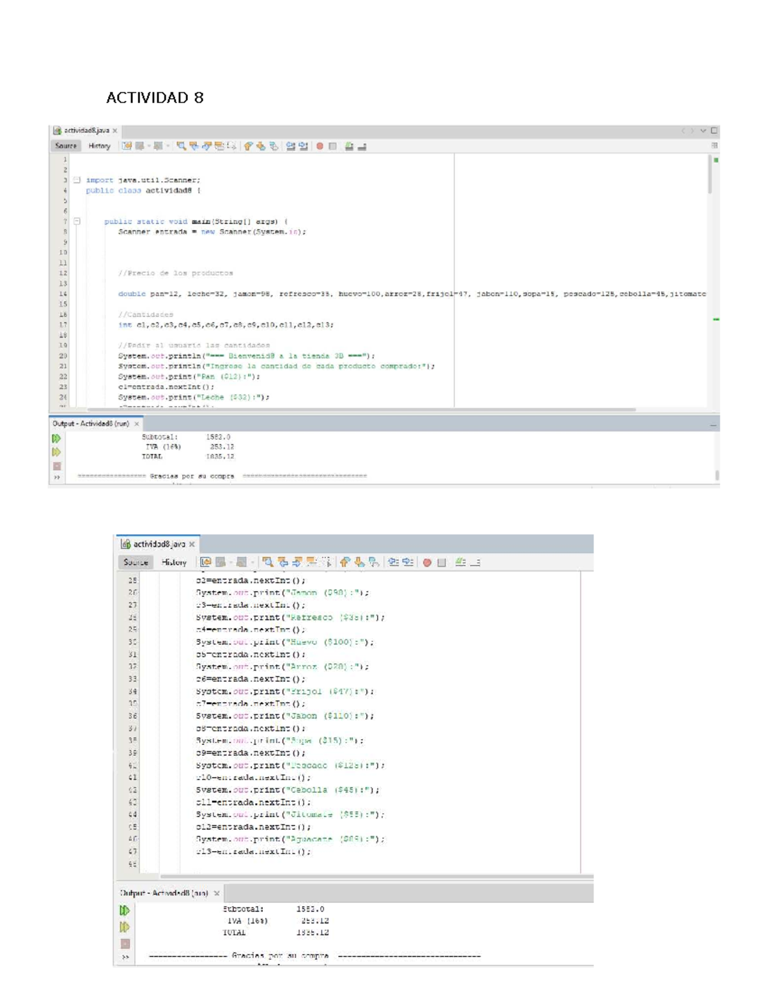Click Next Bookmark icon in lower editor
Viewport: 767px width, 993px height.
[x=359, y=562]
